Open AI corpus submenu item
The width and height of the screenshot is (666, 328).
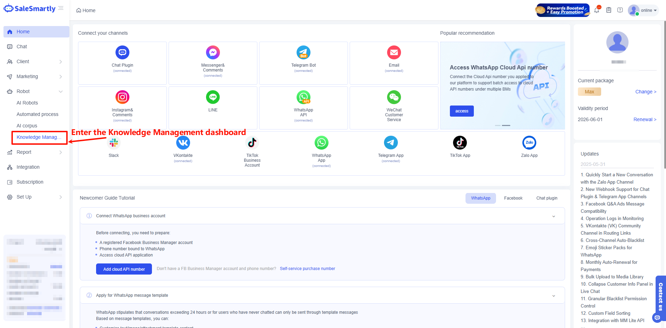click(x=27, y=126)
